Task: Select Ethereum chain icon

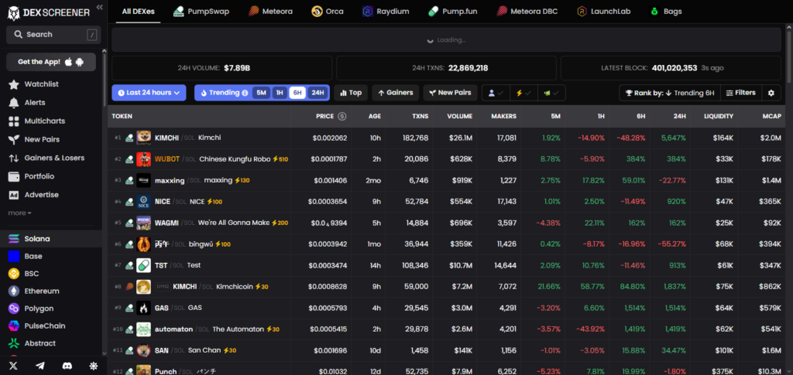Action: (x=14, y=291)
